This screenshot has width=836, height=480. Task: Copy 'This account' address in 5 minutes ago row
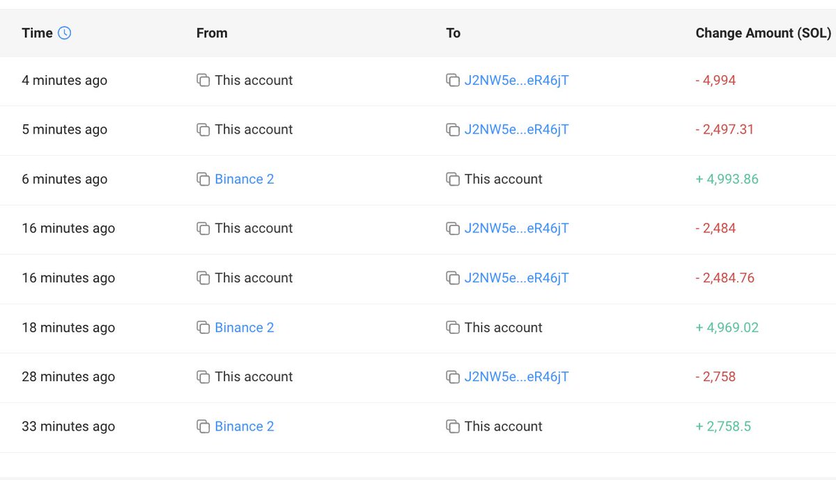(203, 130)
